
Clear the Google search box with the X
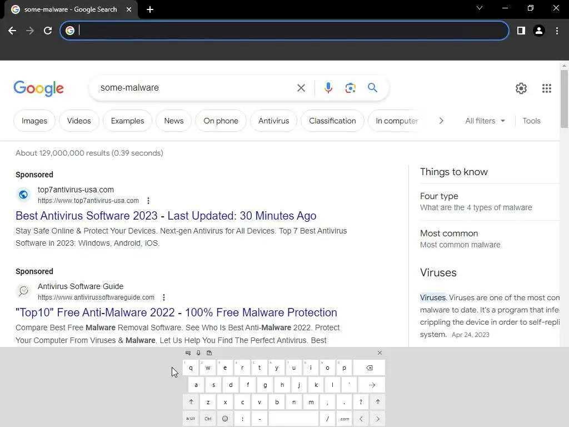coord(301,88)
